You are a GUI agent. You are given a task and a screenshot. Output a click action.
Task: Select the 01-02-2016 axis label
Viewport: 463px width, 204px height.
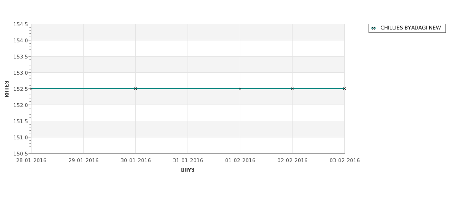tap(240, 161)
